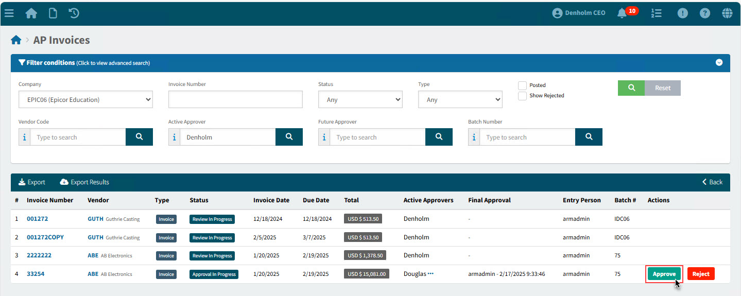Open the hamburger navigation menu
Image resolution: width=741 pixels, height=296 pixels.
[x=9, y=13]
